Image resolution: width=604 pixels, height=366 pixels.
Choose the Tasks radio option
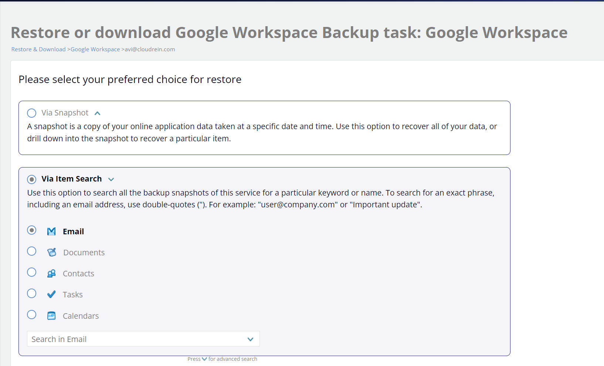coord(32,293)
